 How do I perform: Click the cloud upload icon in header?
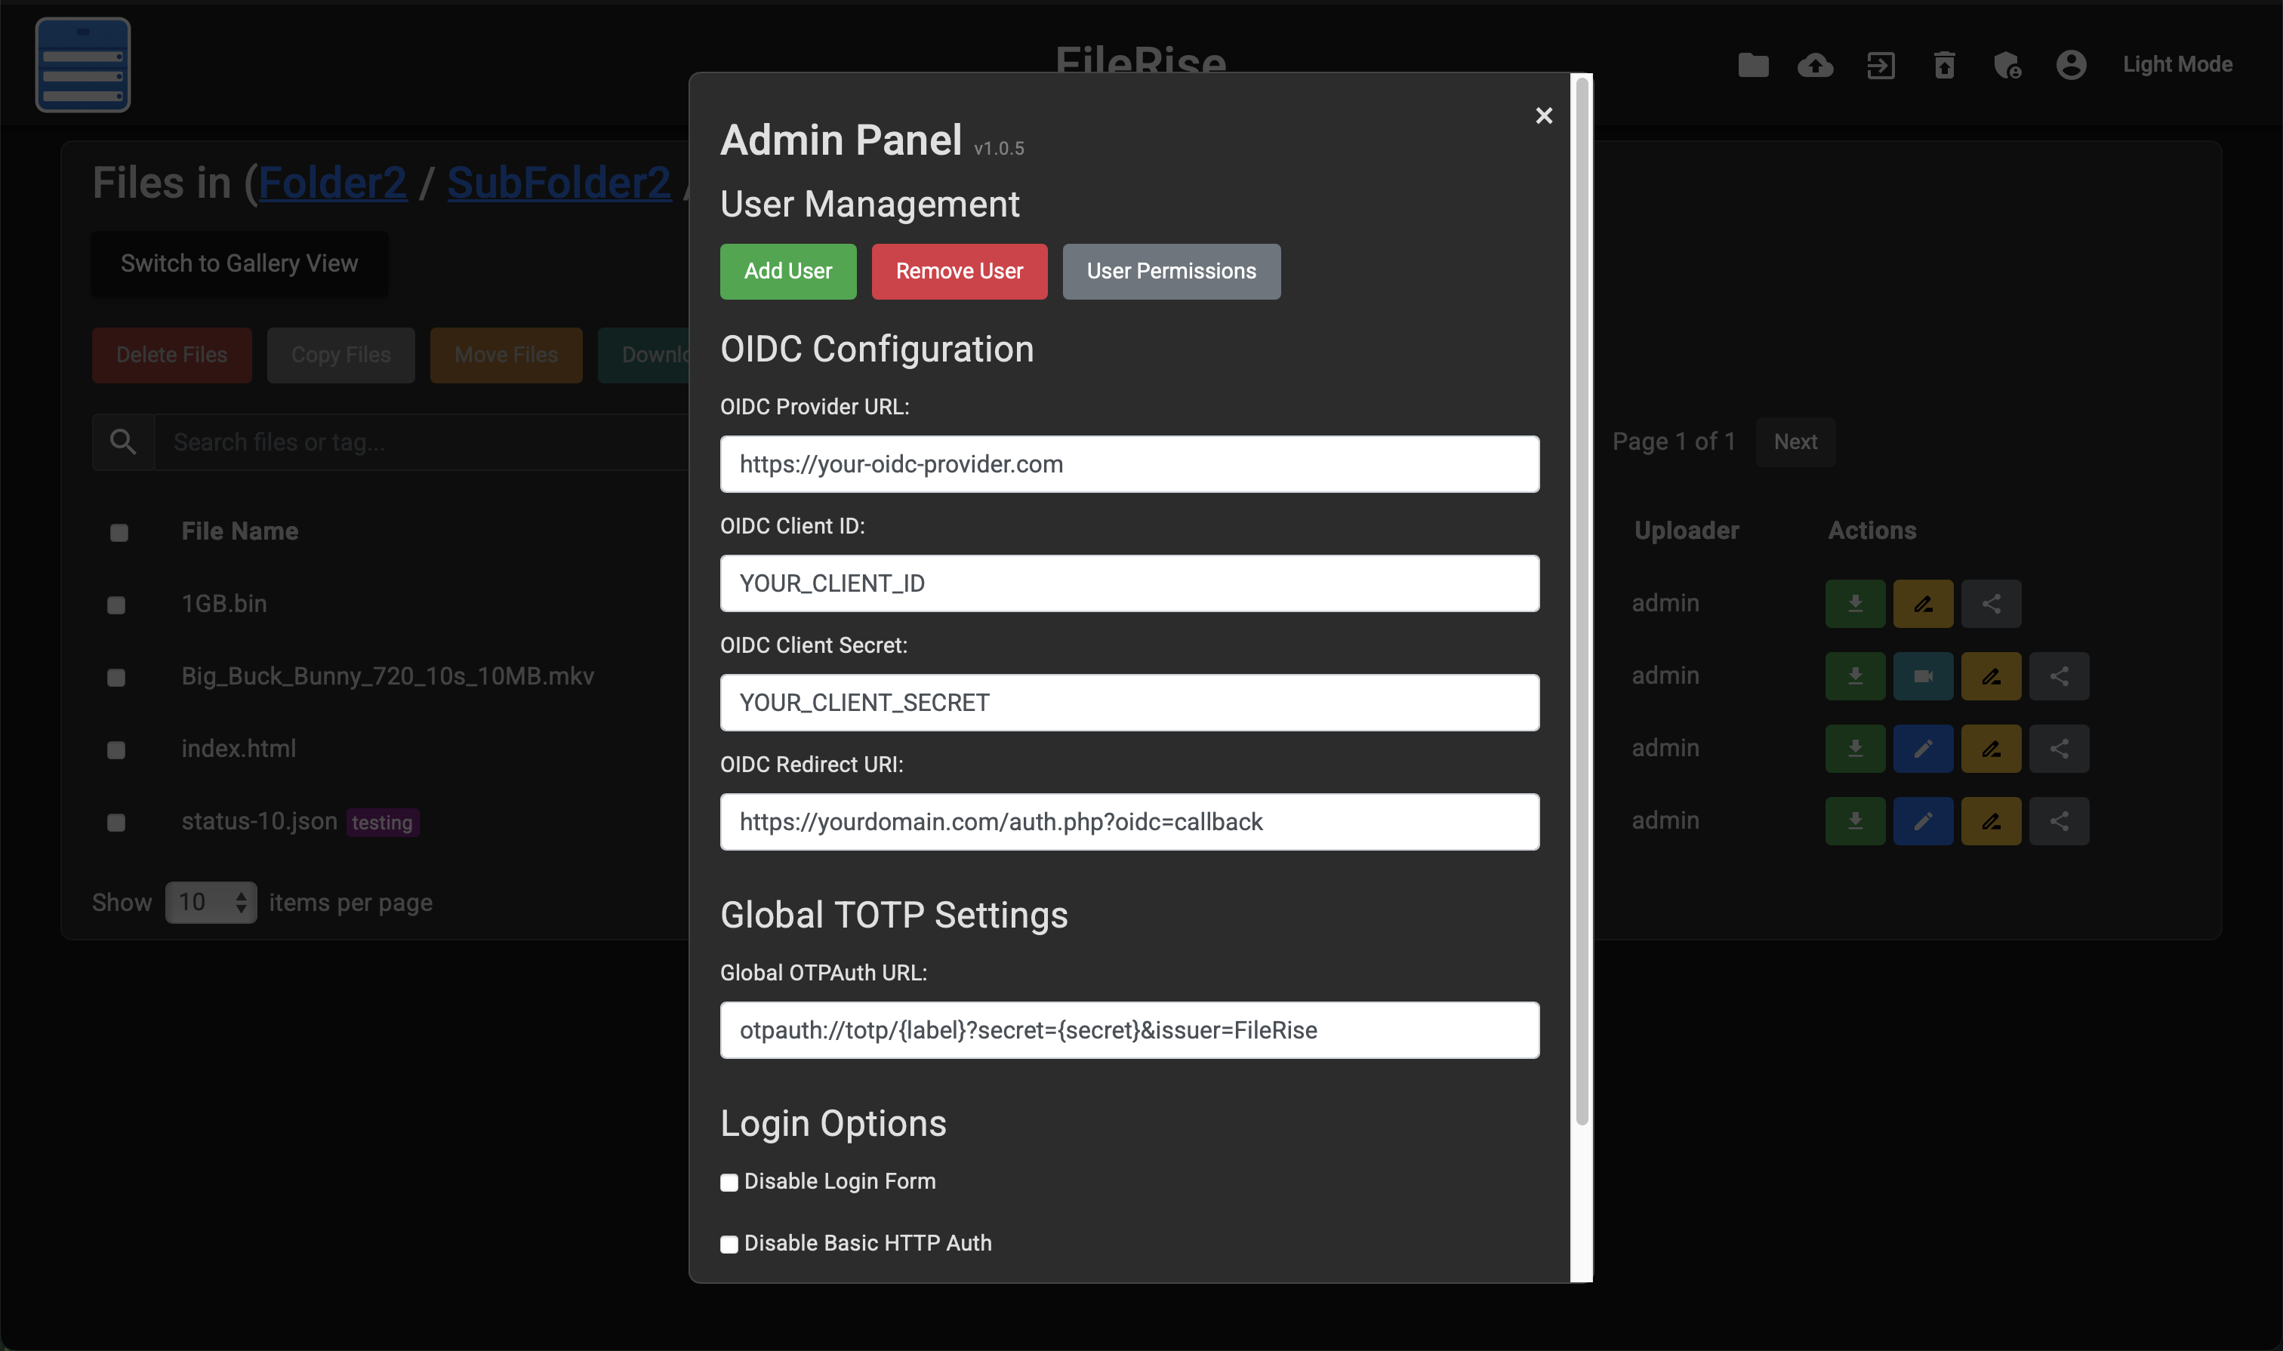pyautogui.click(x=1815, y=65)
